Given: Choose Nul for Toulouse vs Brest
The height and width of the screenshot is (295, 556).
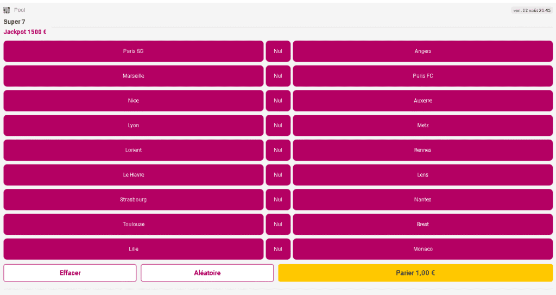Looking at the screenshot, I should point(278,224).
